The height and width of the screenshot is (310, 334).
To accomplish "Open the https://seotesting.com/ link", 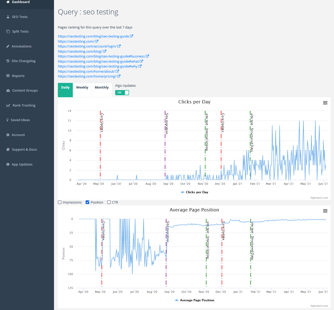I will click(x=76, y=41).
